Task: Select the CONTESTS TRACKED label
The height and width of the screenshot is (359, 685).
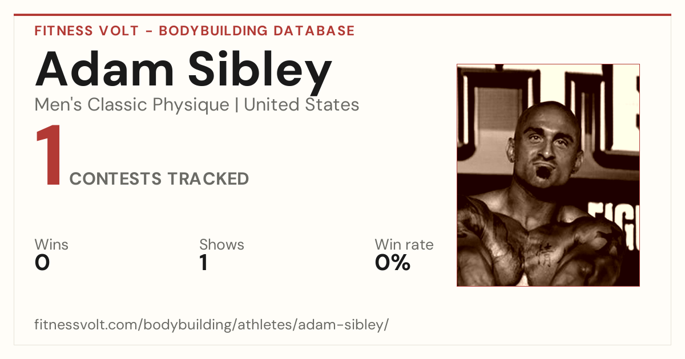Action: pos(159,179)
